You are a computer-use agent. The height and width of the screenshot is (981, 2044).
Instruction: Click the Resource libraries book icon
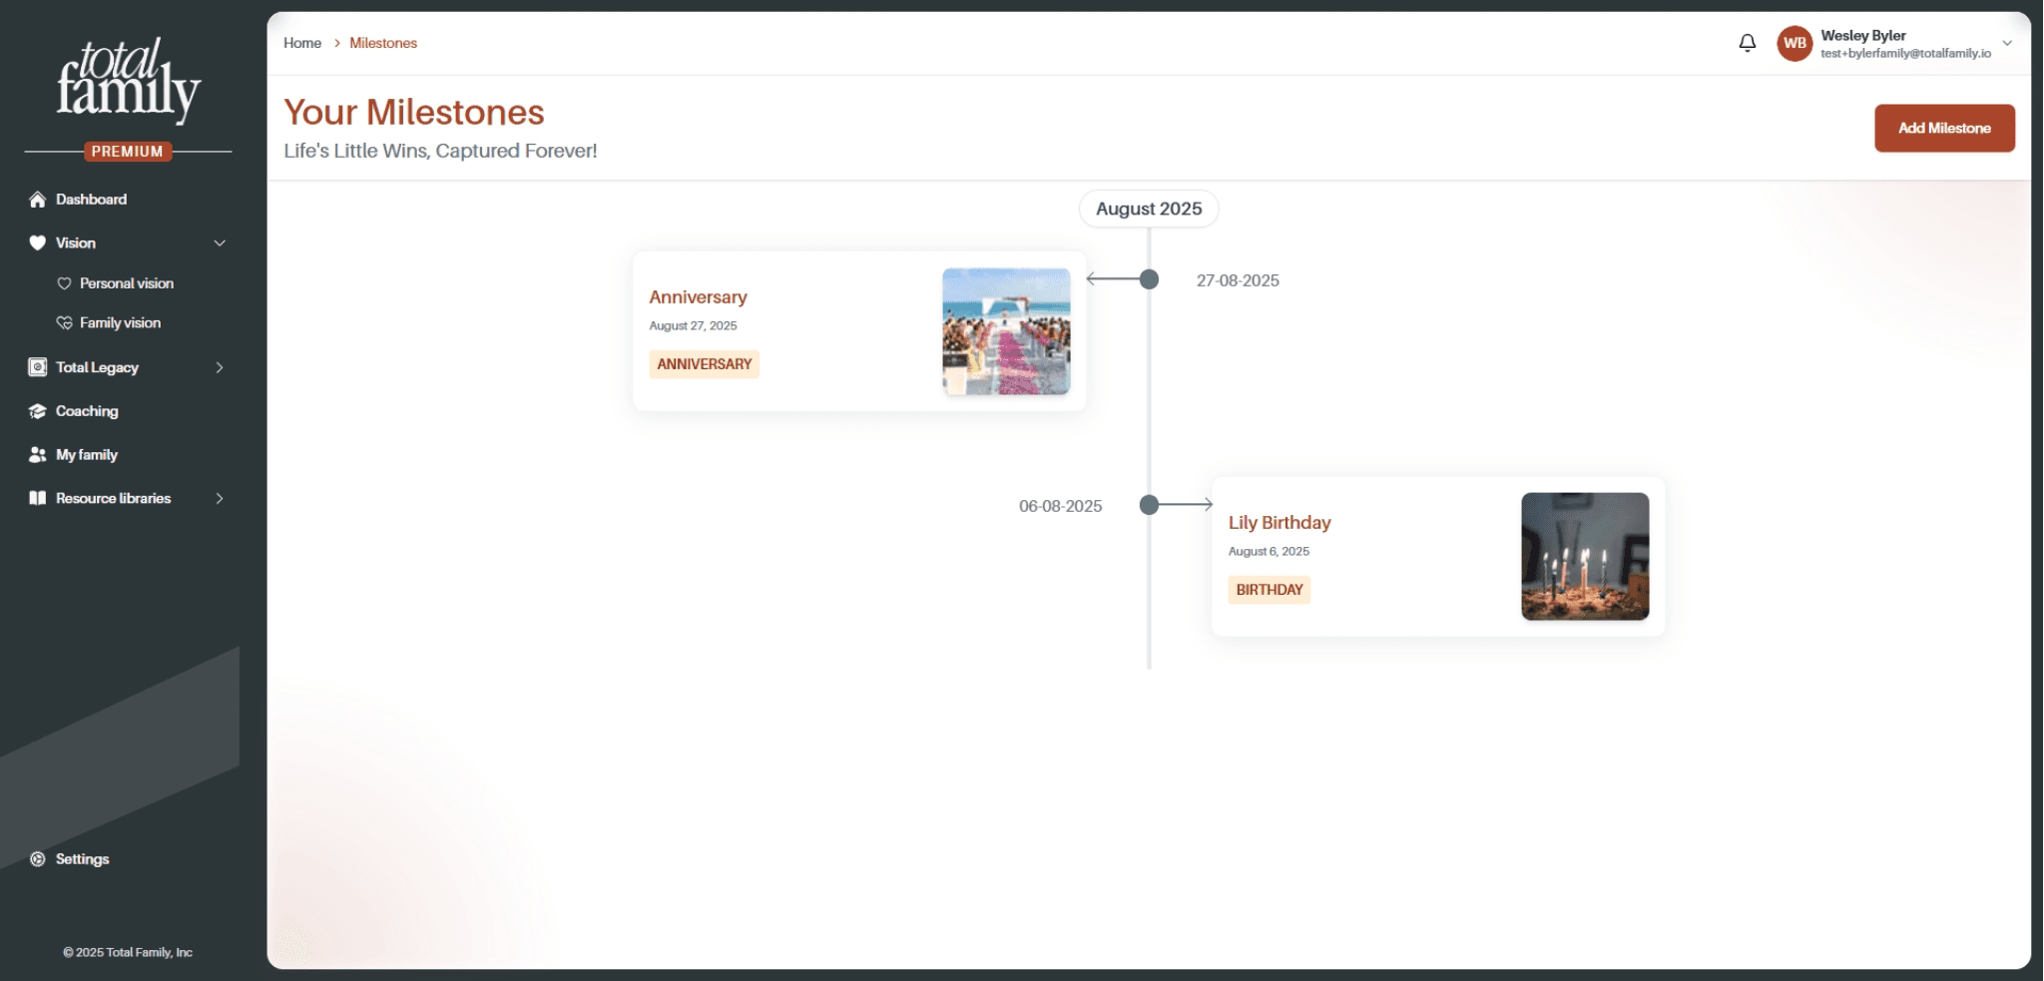pos(38,498)
